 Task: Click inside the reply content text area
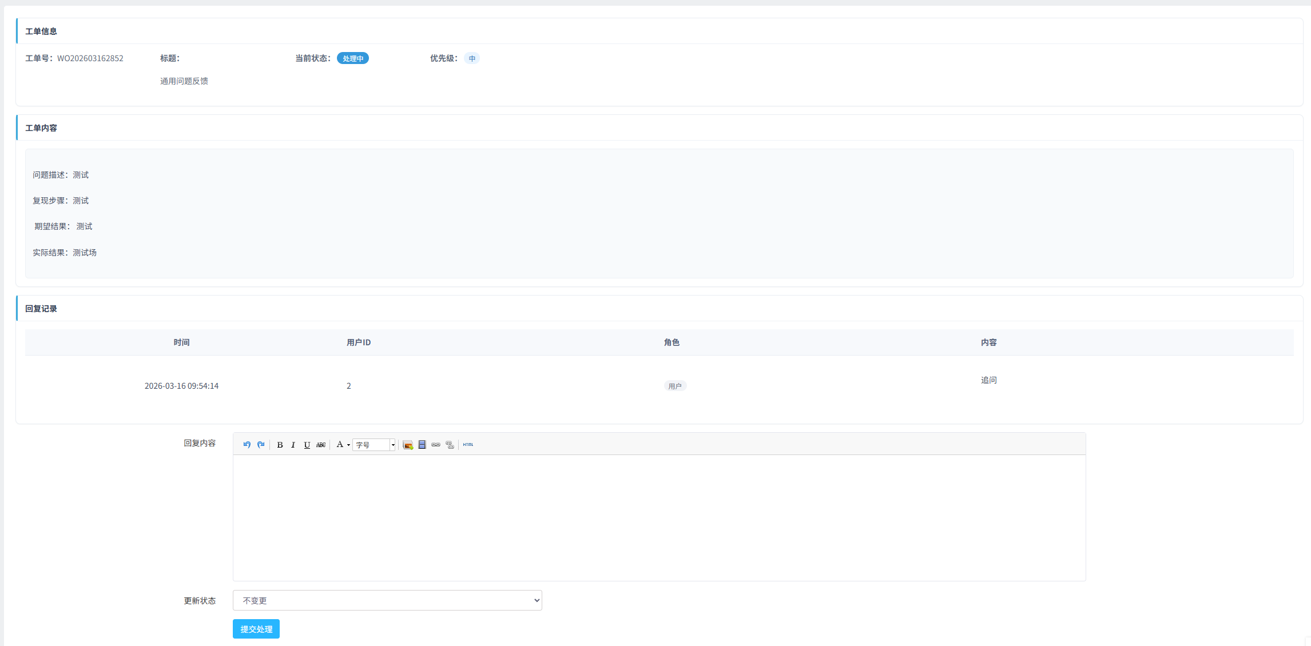pos(659,517)
